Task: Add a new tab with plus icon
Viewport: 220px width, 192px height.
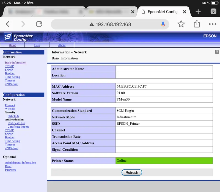Action: [x=198, y=12]
